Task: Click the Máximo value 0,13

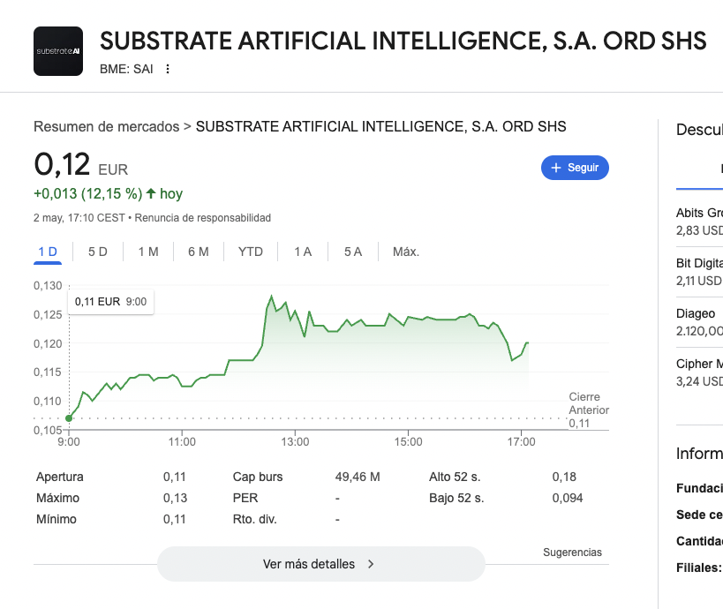Action: [x=175, y=498]
